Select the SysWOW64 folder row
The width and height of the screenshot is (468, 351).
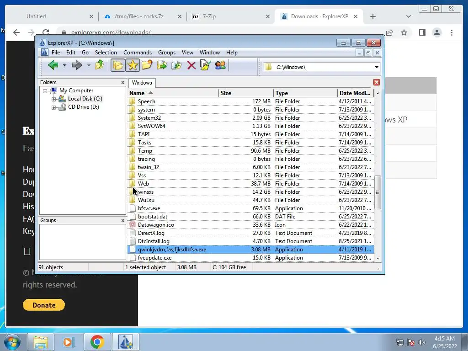tap(250, 126)
